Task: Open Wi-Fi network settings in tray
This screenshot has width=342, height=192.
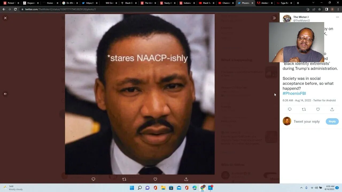Action: (x=312, y=188)
